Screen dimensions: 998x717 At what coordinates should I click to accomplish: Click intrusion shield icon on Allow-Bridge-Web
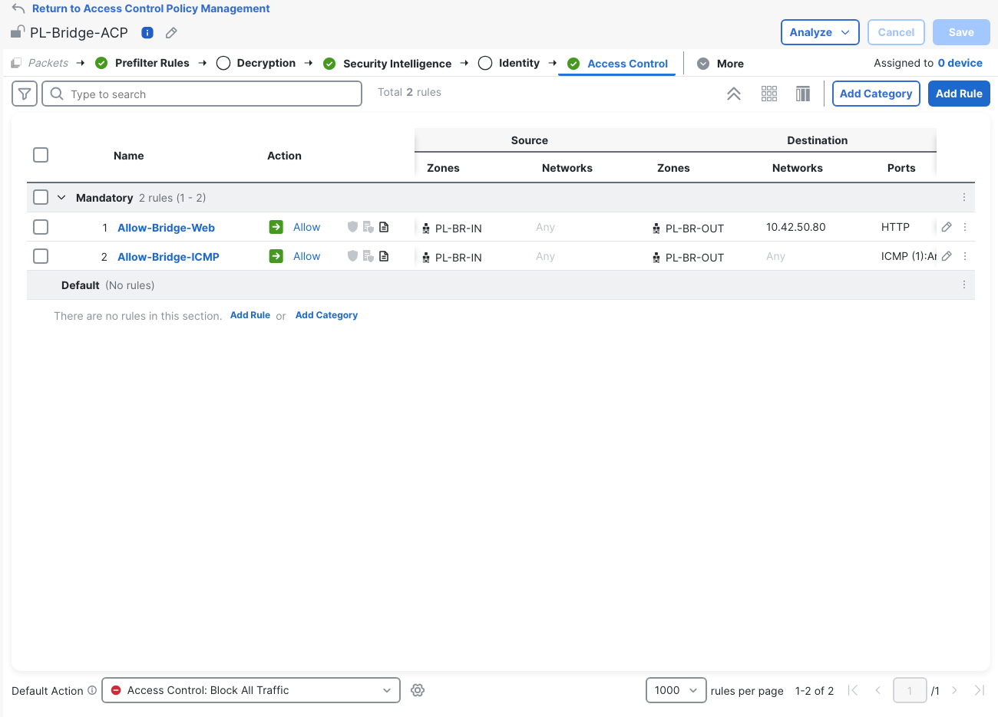(x=352, y=227)
